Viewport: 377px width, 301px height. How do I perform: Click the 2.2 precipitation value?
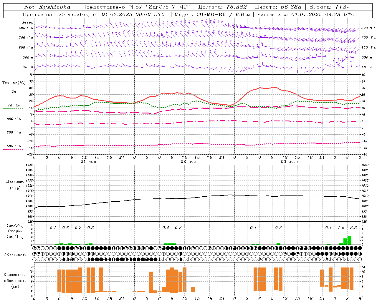(353, 228)
